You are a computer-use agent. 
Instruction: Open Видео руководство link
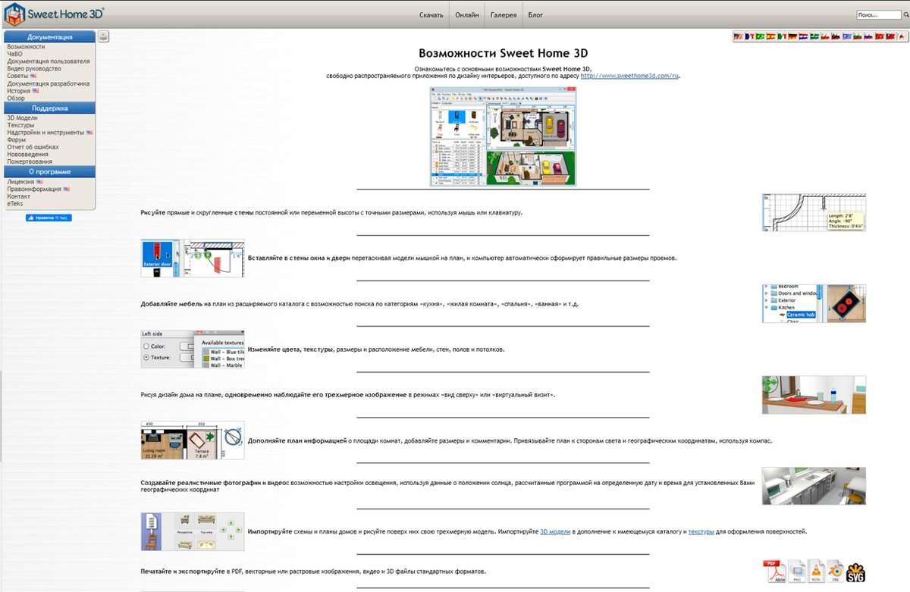[x=34, y=69]
